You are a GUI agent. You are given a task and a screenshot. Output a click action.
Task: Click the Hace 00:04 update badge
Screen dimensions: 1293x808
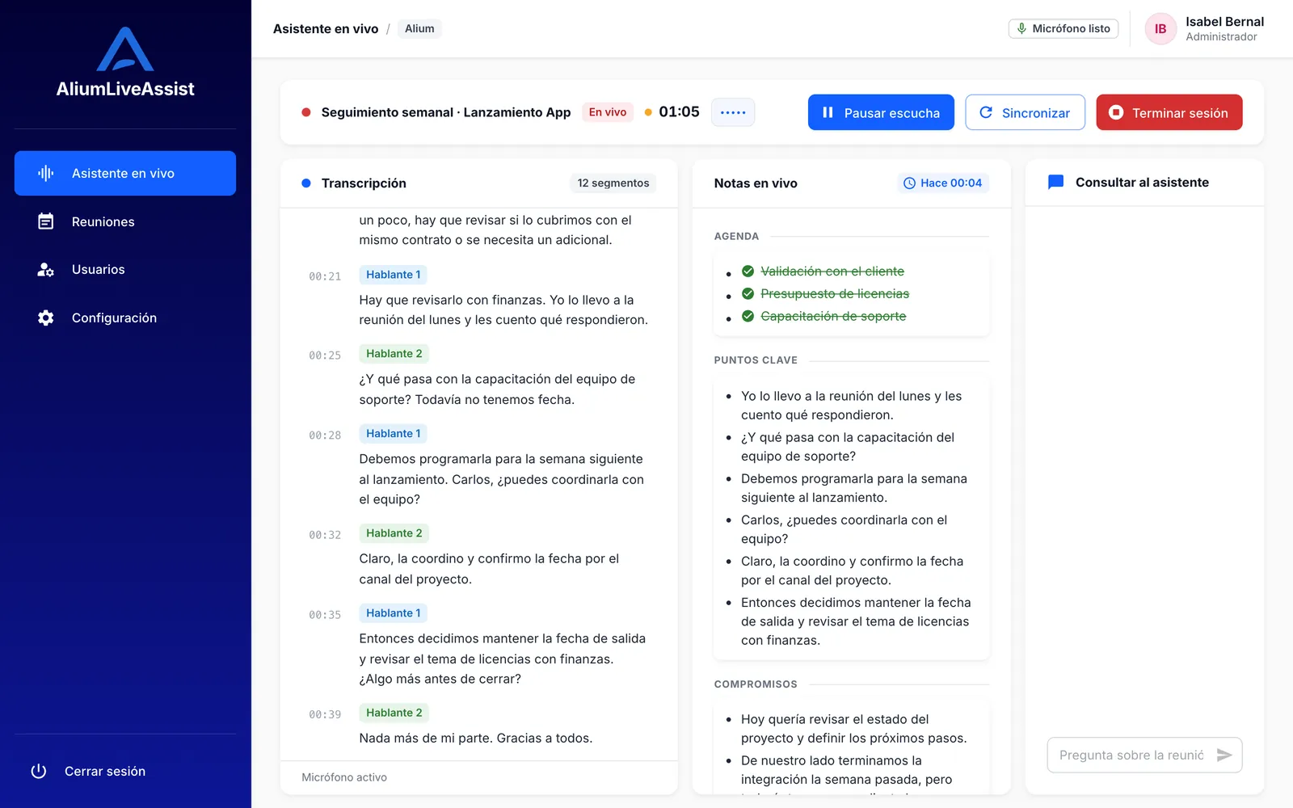943,183
